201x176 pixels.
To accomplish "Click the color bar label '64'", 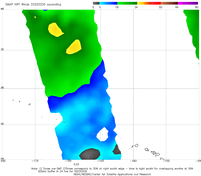I will pos(177,7).
